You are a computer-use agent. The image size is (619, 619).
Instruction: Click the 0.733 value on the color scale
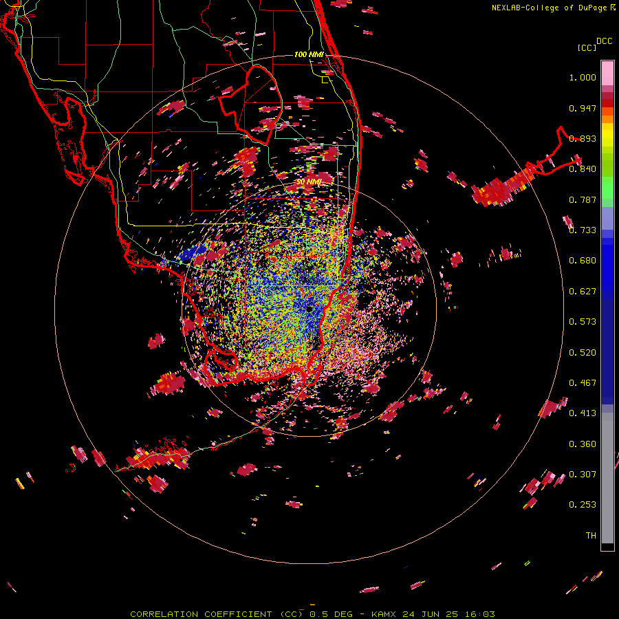(583, 230)
